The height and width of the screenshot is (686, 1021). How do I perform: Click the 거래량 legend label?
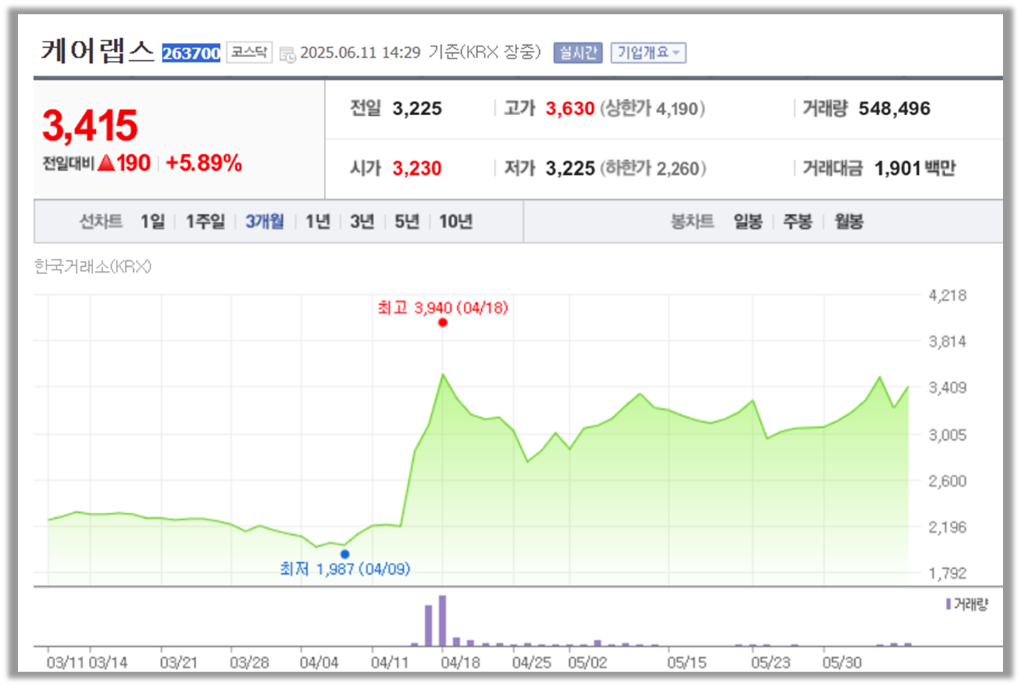point(967,604)
